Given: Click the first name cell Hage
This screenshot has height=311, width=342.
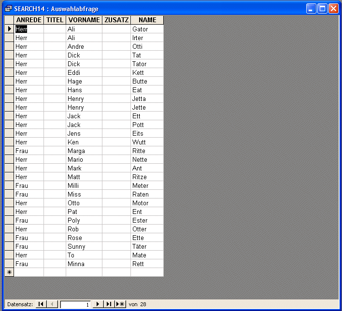Looking at the screenshot, I should tap(84, 81).
